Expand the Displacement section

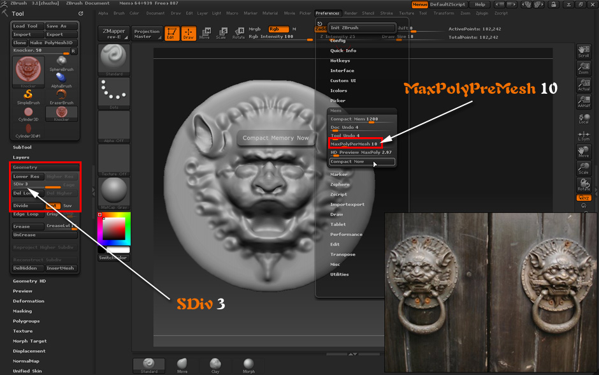(x=29, y=351)
